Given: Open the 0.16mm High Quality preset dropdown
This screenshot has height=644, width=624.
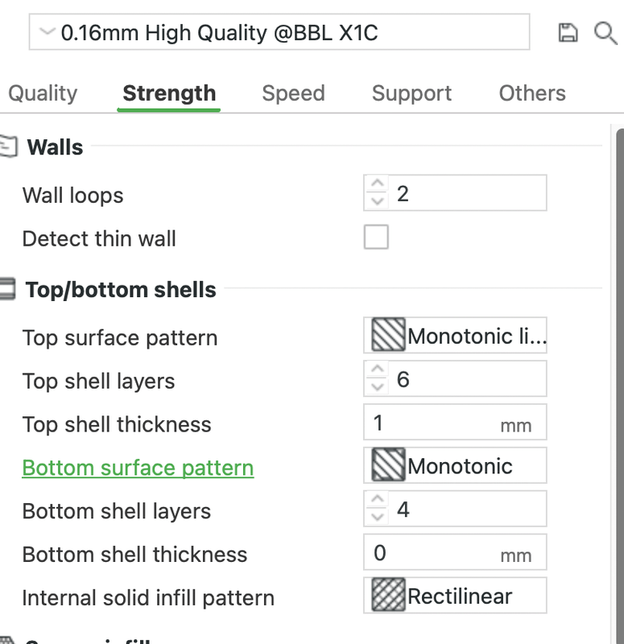Looking at the screenshot, I should pos(279,32).
